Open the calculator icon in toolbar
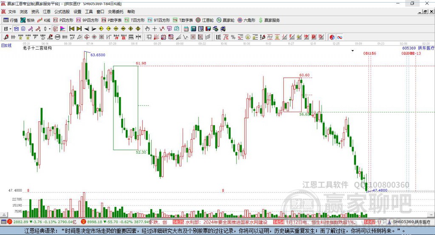The height and width of the screenshot is (235, 435). pyautogui.click(x=193, y=29)
